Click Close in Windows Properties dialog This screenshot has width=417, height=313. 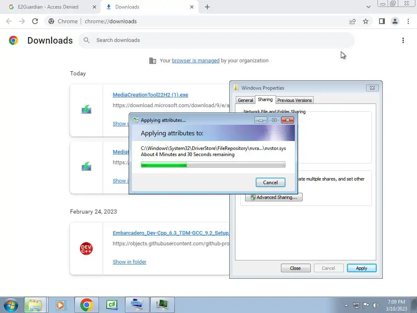pos(296,268)
